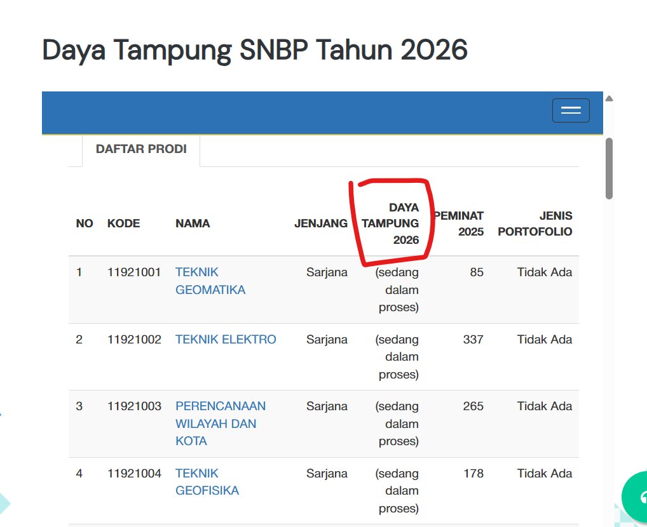Switch to the DAFTAR PRODI tab
Screen dimensions: 647x527
click(x=141, y=149)
